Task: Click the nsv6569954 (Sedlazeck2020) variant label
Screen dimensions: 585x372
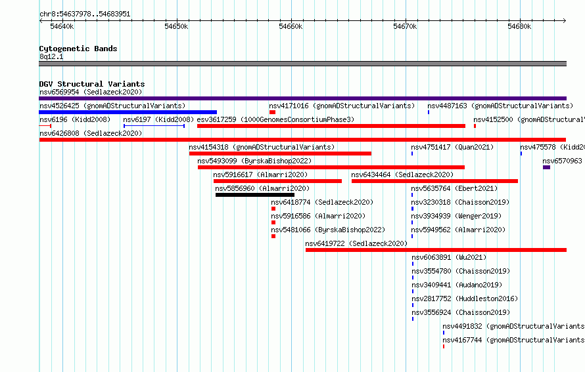Action: point(91,92)
